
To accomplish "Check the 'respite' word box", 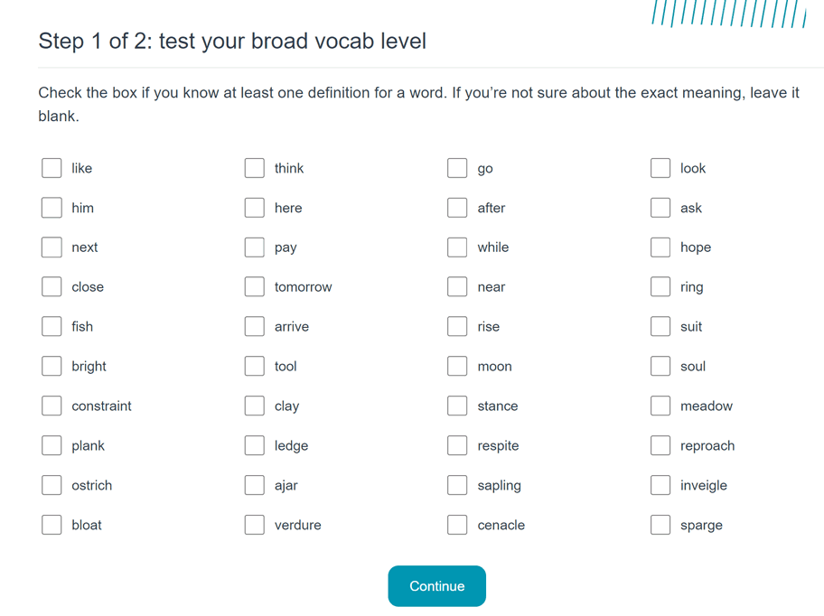I will point(457,445).
